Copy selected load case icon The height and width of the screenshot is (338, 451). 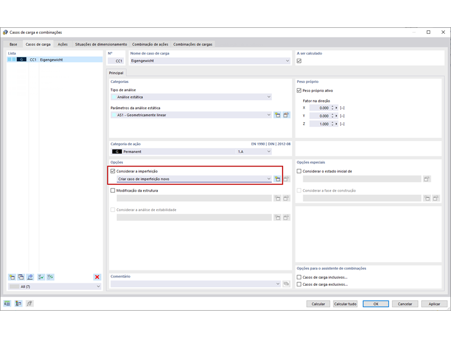pyautogui.click(x=21, y=277)
